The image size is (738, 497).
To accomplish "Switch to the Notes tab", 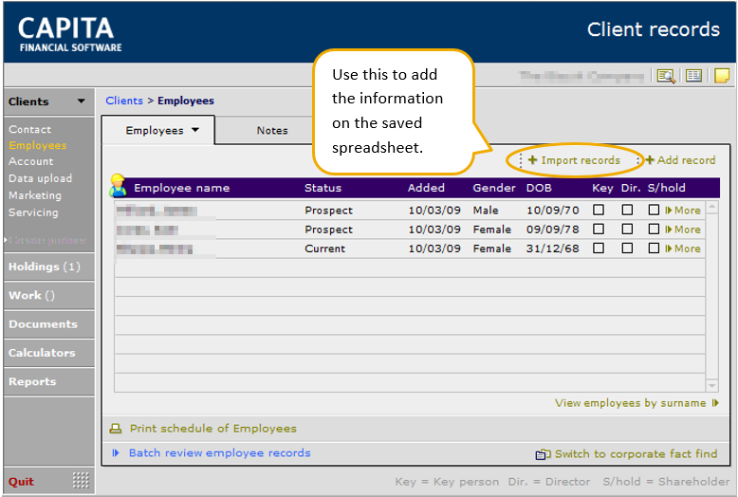I will pos(272,130).
